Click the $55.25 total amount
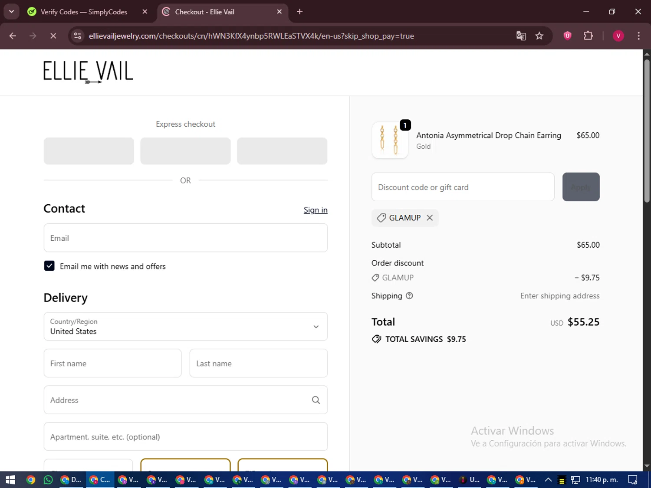Viewport: 651px width, 488px height. coord(583,322)
